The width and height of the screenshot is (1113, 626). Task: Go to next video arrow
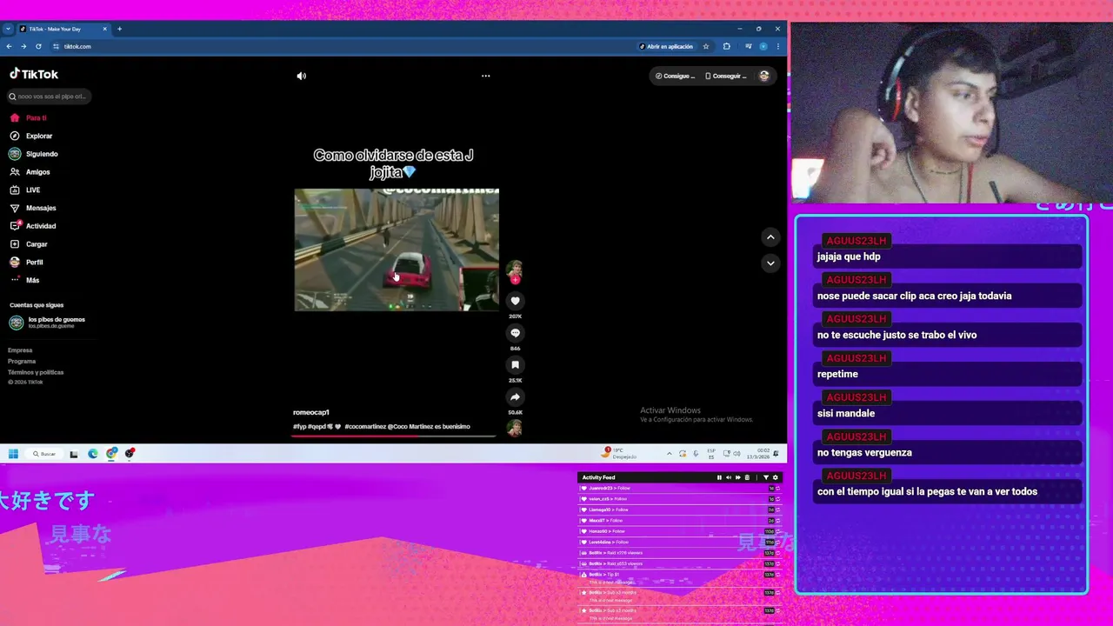coord(770,263)
